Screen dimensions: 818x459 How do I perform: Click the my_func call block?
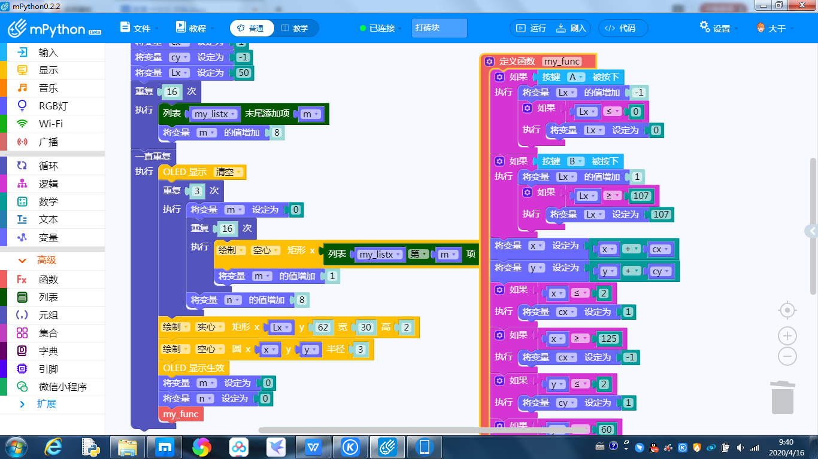point(180,414)
